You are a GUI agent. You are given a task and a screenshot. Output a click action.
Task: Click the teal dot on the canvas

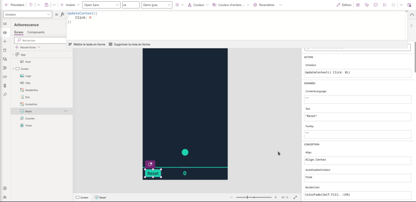tap(185, 152)
